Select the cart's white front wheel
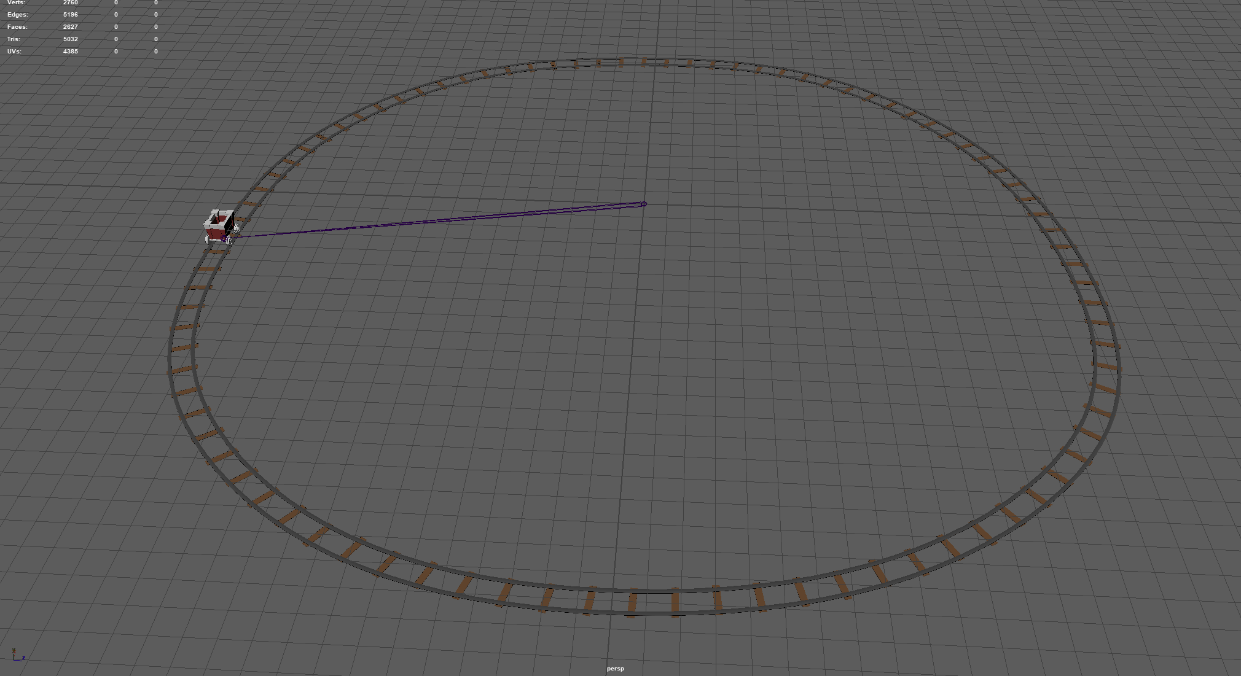Image resolution: width=1241 pixels, height=676 pixels. click(x=237, y=228)
